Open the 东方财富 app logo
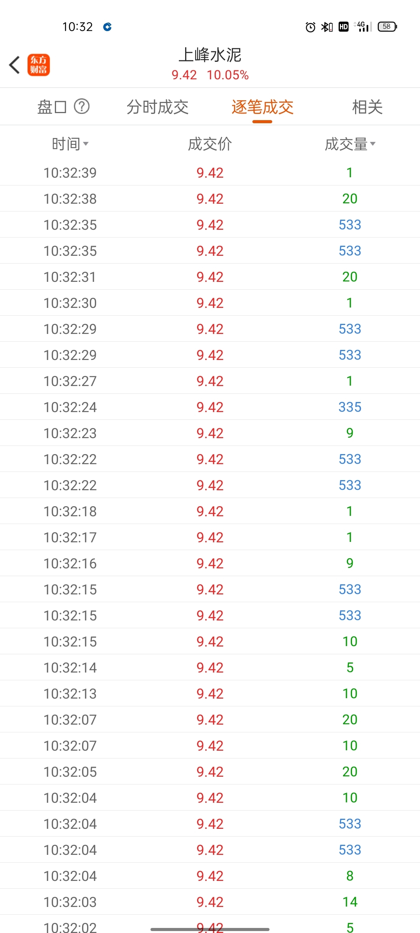420x933 pixels. coord(38,65)
